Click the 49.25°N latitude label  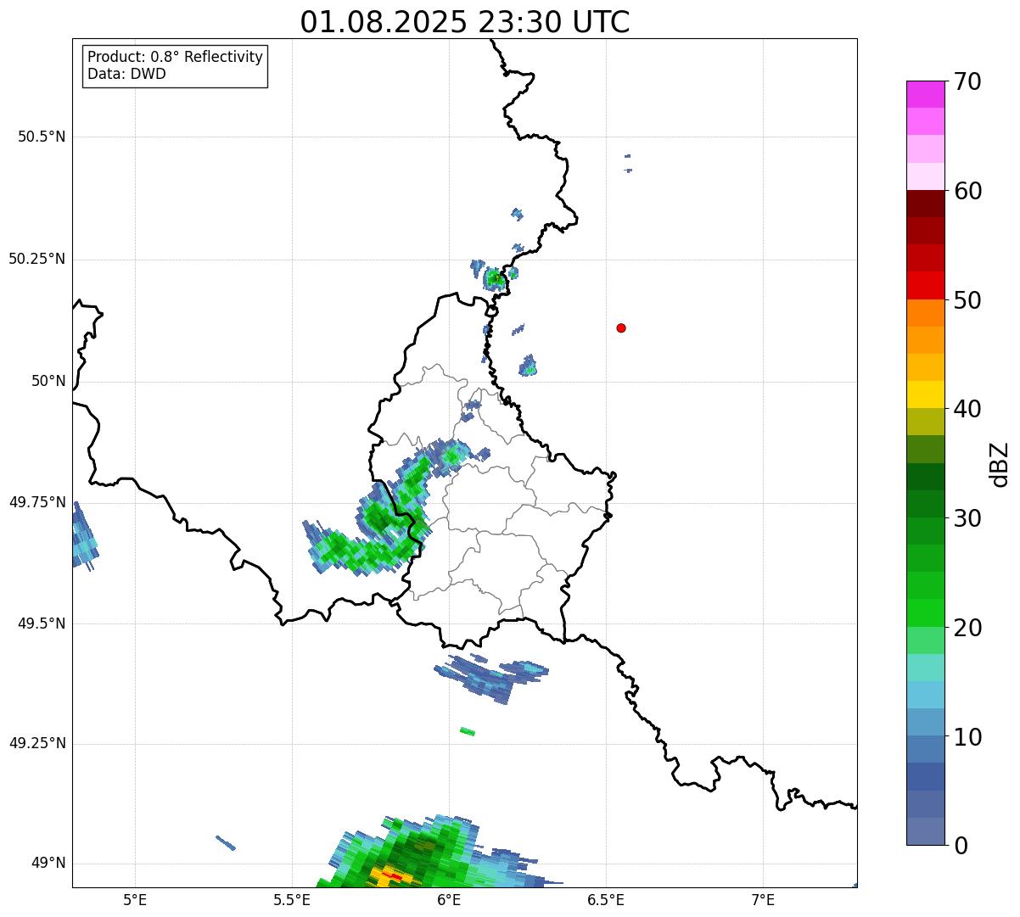tap(37, 743)
